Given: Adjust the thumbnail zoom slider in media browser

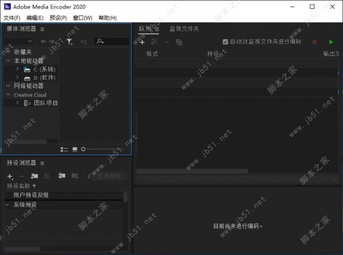Looking at the screenshot, I should click(x=83, y=149).
